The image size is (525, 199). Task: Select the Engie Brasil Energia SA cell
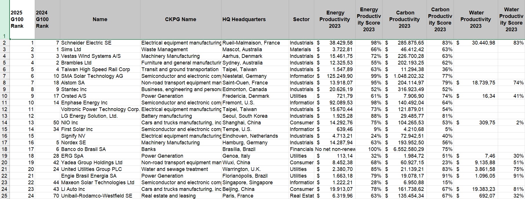click(100, 176)
